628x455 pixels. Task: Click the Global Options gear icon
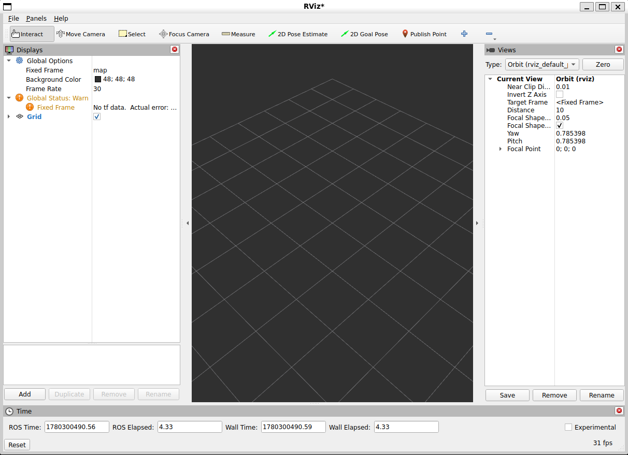[20, 61]
